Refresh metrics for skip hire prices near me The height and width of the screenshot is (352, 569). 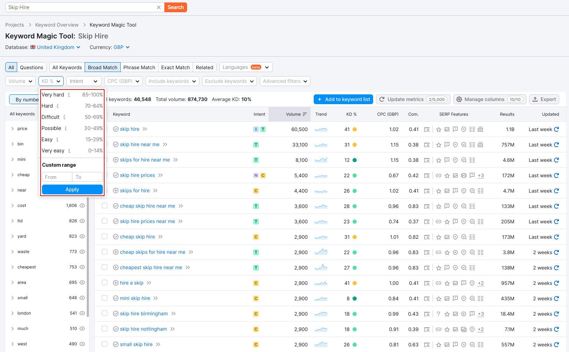pyautogui.click(x=556, y=222)
